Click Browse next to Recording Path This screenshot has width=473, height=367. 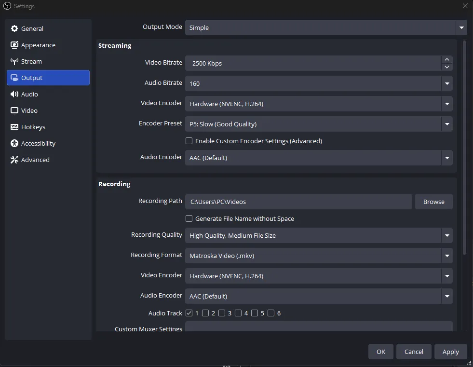click(x=433, y=202)
